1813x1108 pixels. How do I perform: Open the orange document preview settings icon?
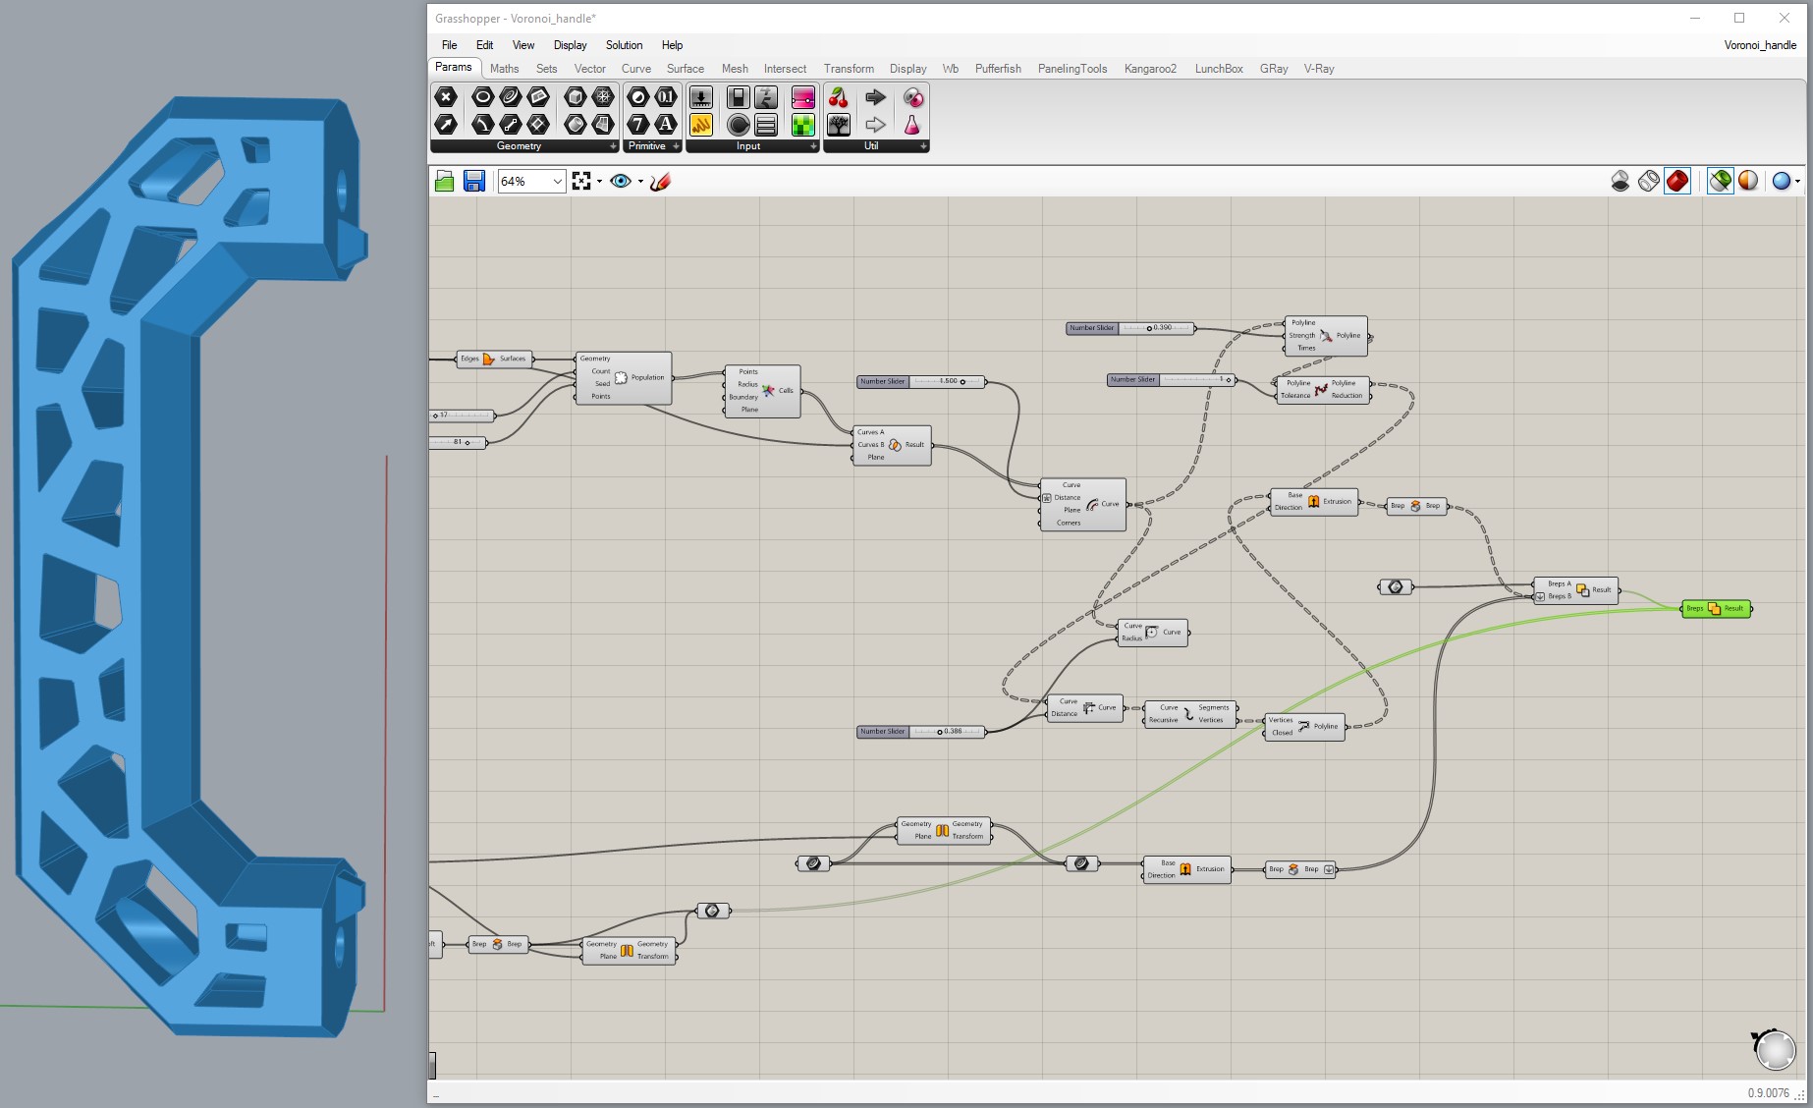[1748, 181]
